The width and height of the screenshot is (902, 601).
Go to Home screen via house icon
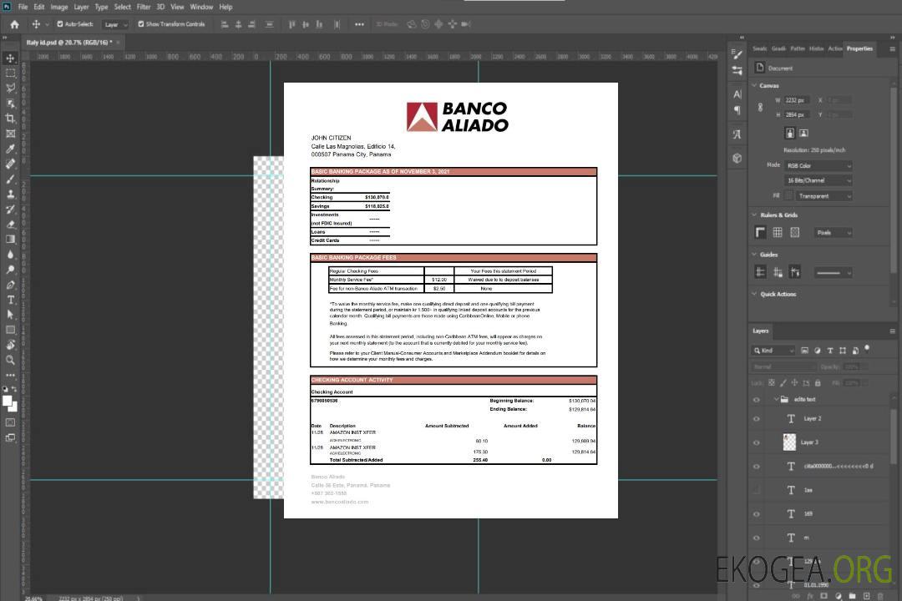[14, 24]
